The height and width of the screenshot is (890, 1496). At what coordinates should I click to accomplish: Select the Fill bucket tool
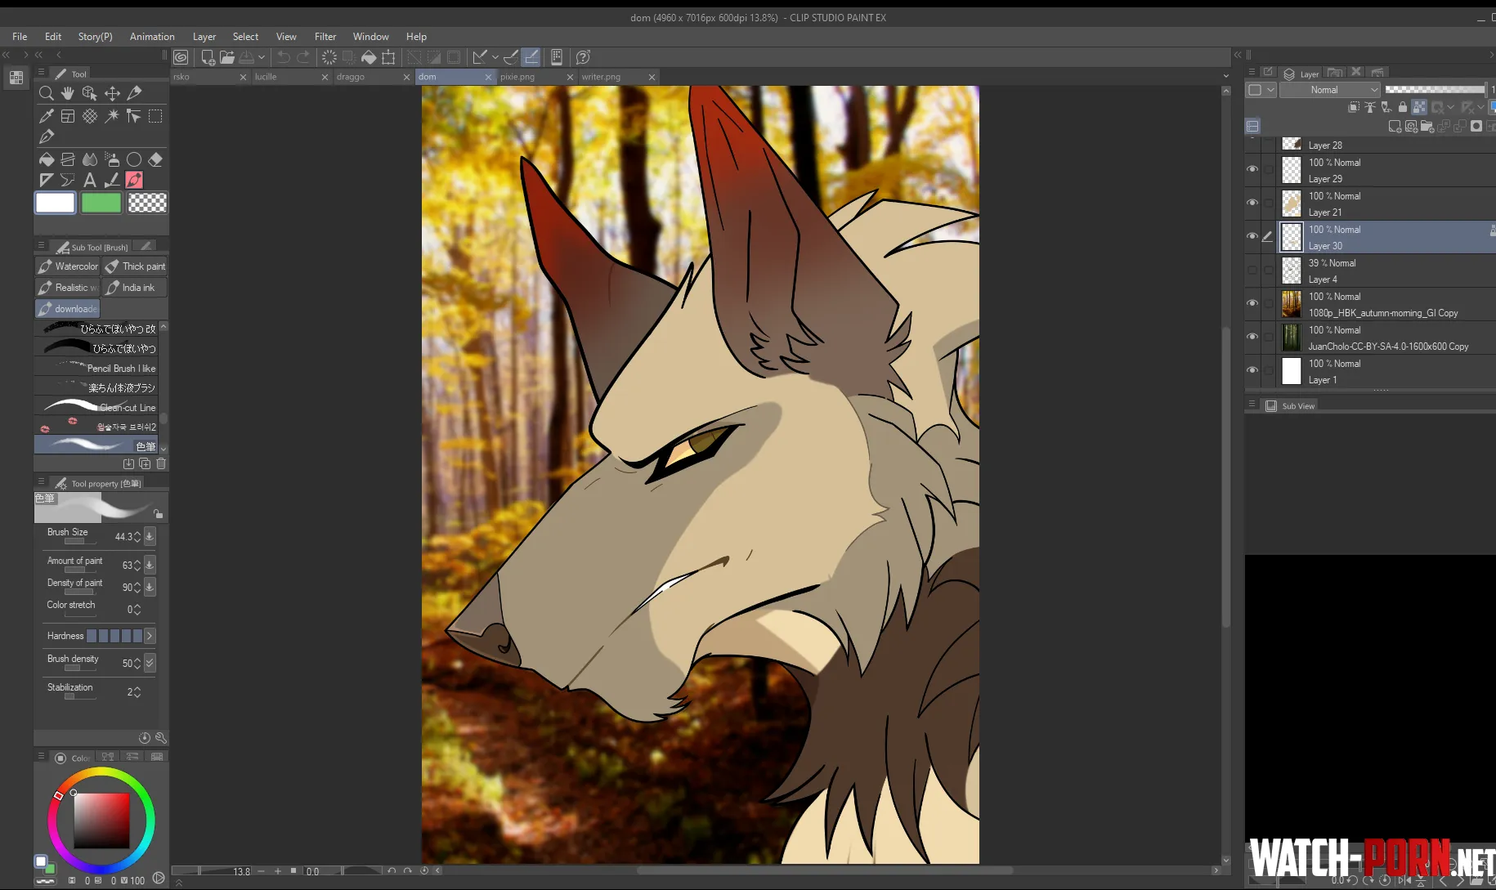coord(47,159)
